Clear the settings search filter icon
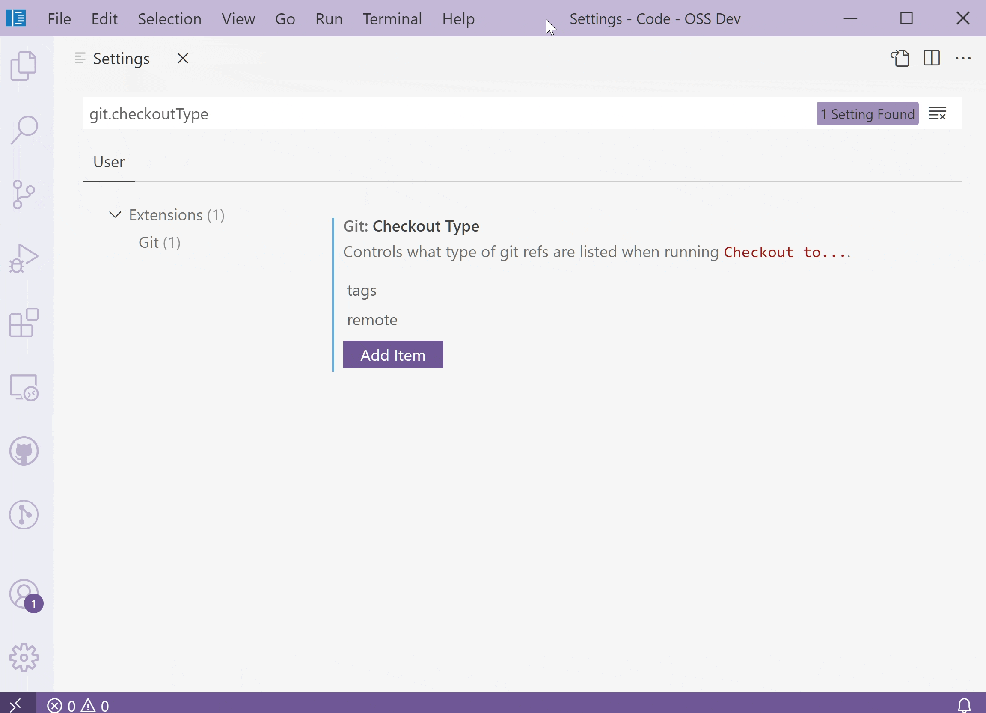Viewport: 986px width, 713px height. (x=938, y=113)
